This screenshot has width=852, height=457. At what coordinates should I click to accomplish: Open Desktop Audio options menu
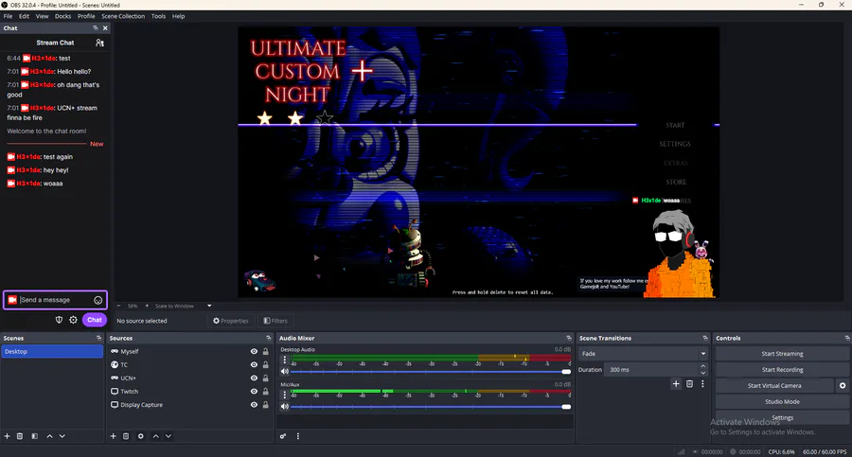284,360
